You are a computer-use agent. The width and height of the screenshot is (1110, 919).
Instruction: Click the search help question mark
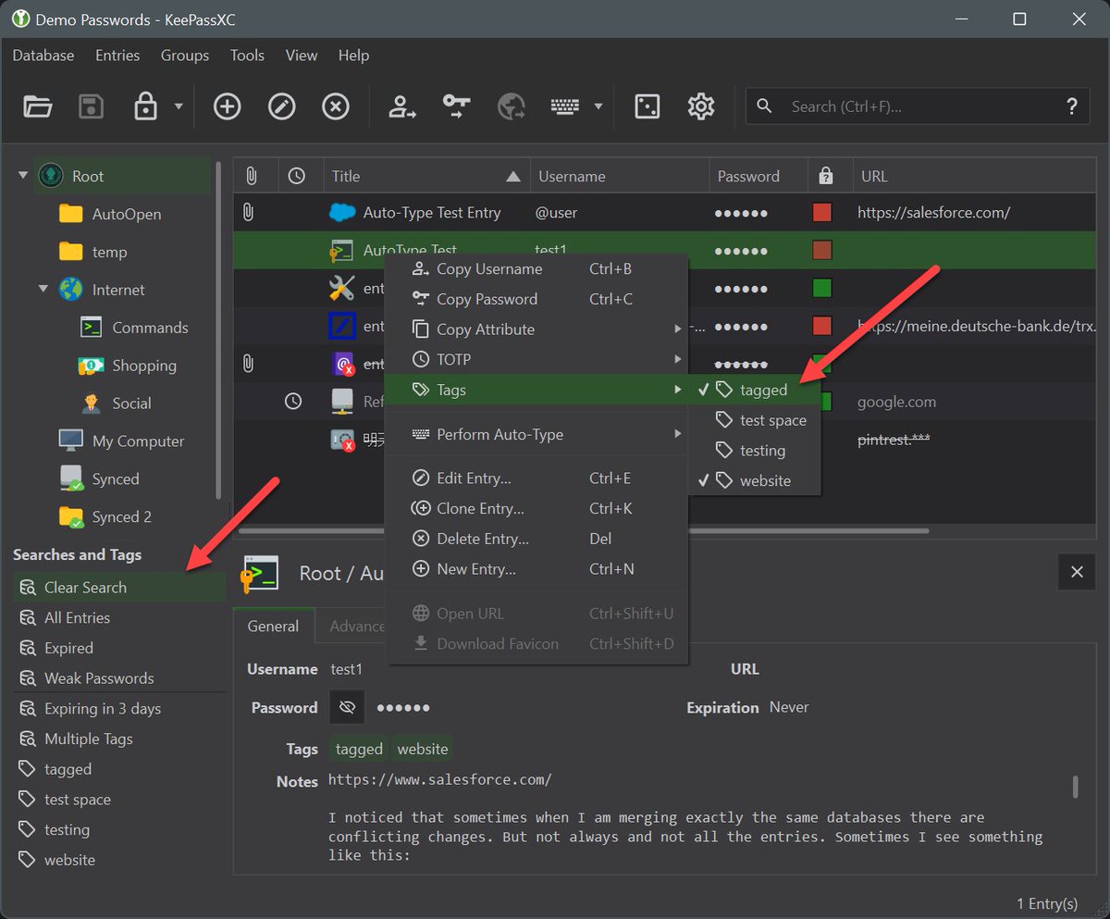point(1072,106)
